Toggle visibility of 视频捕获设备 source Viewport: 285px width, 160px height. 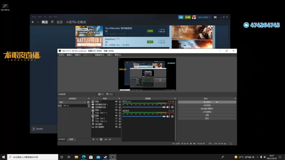pyautogui.click(x=116, y=107)
